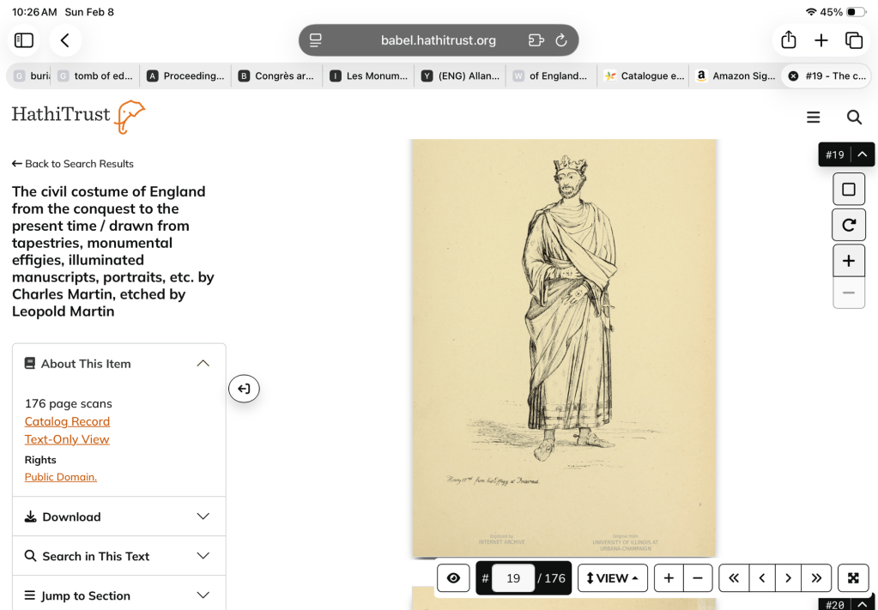
Task: Jump to the last page arrow
Action: tap(816, 578)
